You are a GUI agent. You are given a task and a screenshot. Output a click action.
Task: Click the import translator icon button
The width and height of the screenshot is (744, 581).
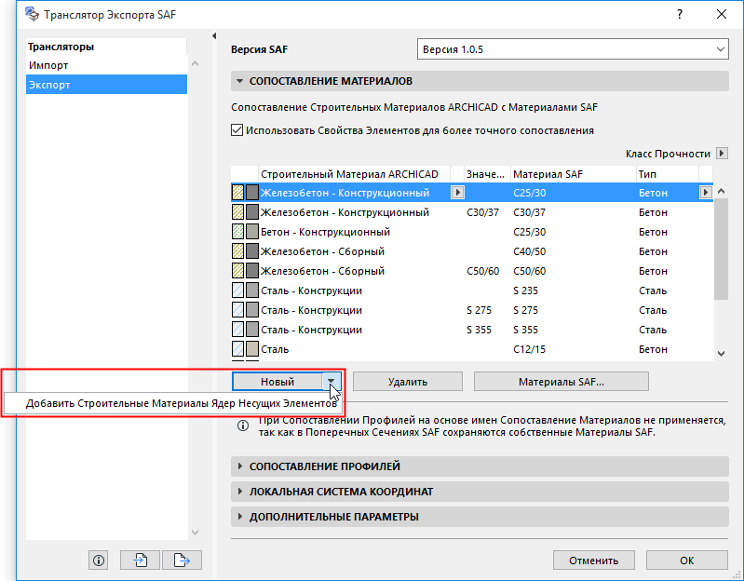click(141, 561)
